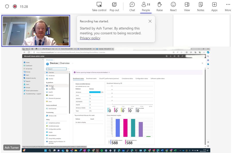Open the Windows Start menu
The image size is (234, 153).
click(46, 150)
